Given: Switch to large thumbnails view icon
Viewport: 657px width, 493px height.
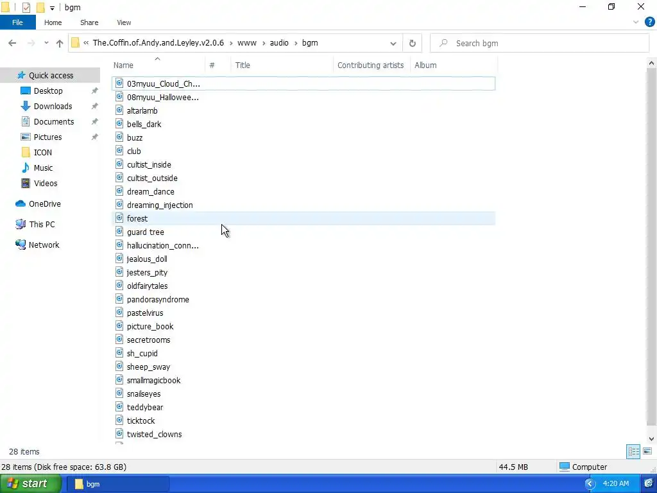Looking at the screenshot, I should [647, 451].
